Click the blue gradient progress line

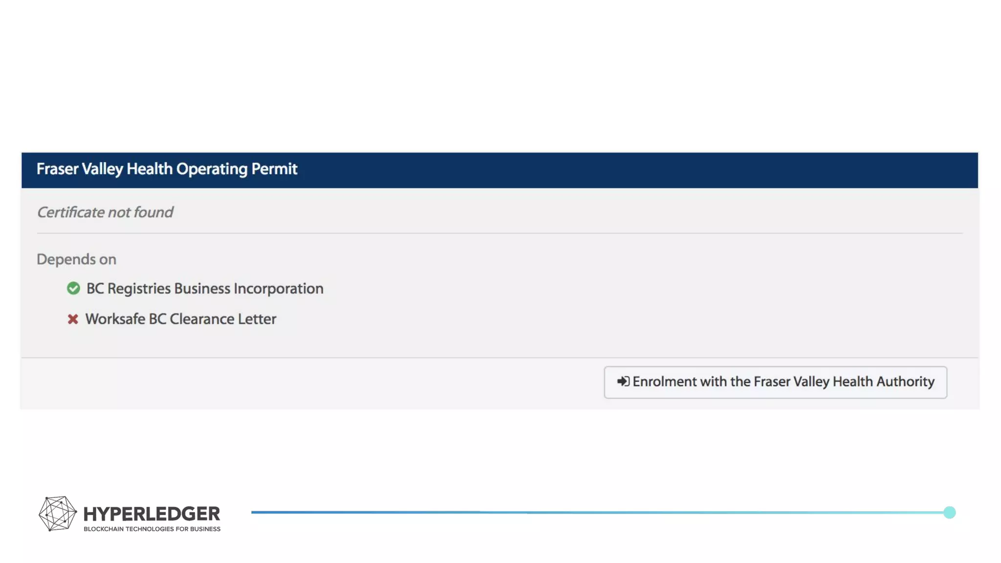[587, 512]
